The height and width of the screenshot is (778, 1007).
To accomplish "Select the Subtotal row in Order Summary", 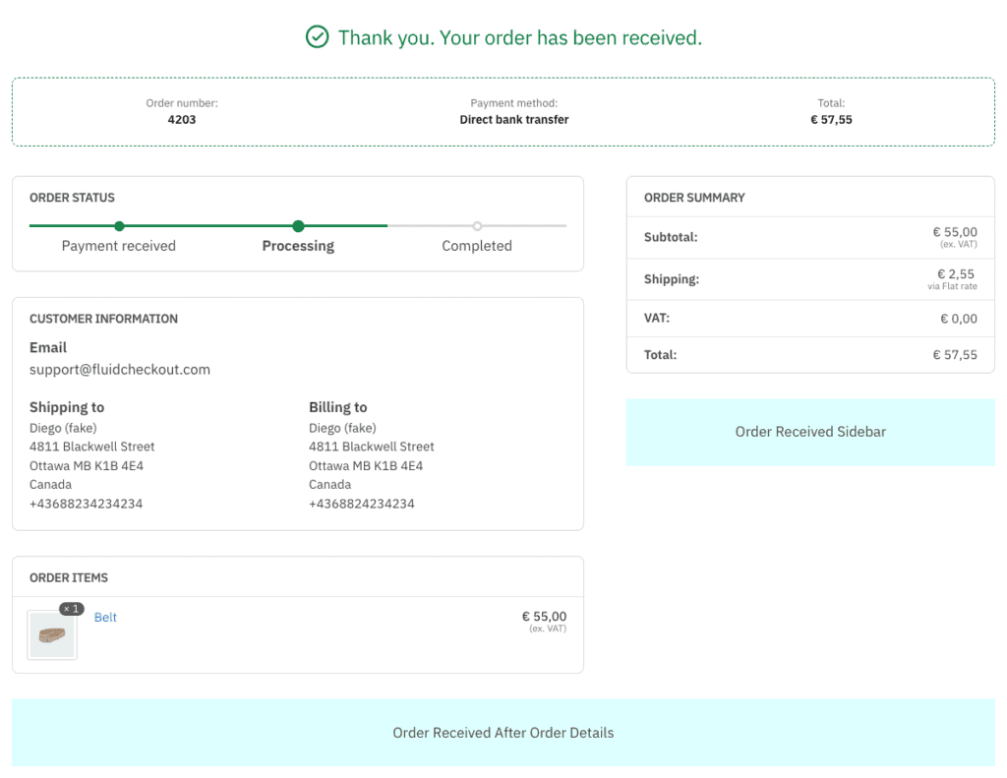I will pyautogui.click(x=810, y=237).
